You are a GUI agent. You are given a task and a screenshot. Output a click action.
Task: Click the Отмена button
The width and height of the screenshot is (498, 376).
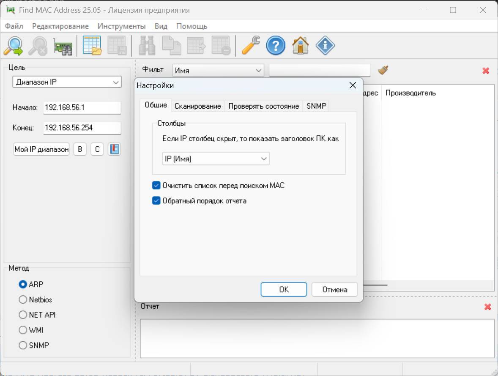click(335, 289)
